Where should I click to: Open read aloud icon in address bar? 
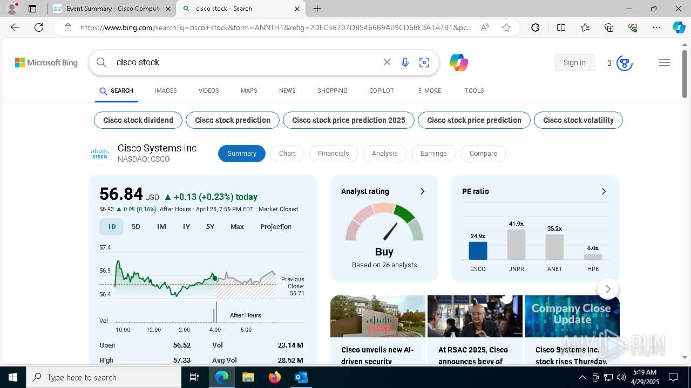pos(485,27)
